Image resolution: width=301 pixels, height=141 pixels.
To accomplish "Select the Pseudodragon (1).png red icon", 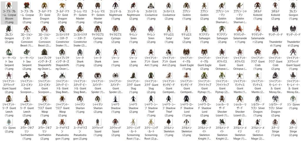I will pyautogui.click(x=62, y=122).
